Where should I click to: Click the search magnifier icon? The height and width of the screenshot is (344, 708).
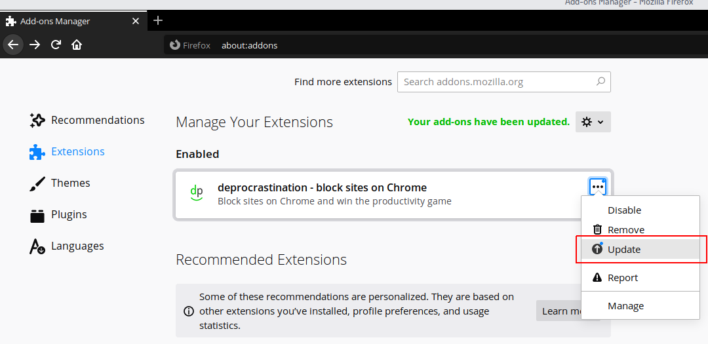point(600,82)
